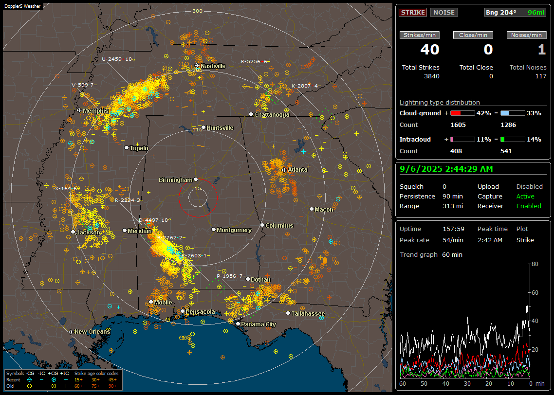Click the Close/min label button
Viewport: 554px width, 395px height.
(473, 35)
